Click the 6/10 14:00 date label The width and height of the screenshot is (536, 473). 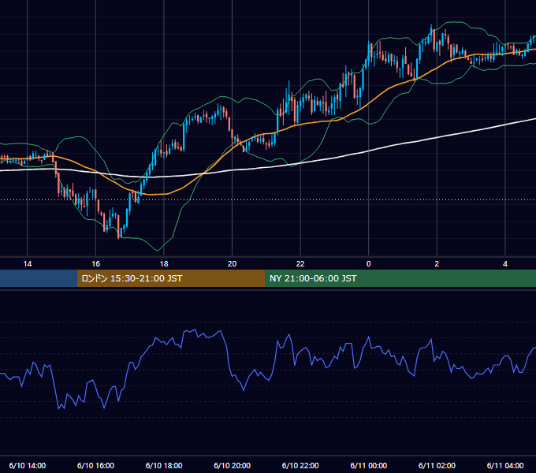coord(28,465)
